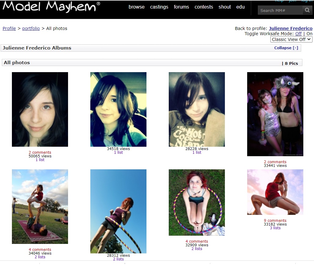Click the '8 Pics' count label
This screenshot has width=314, height=265.
tap(291, 63)
